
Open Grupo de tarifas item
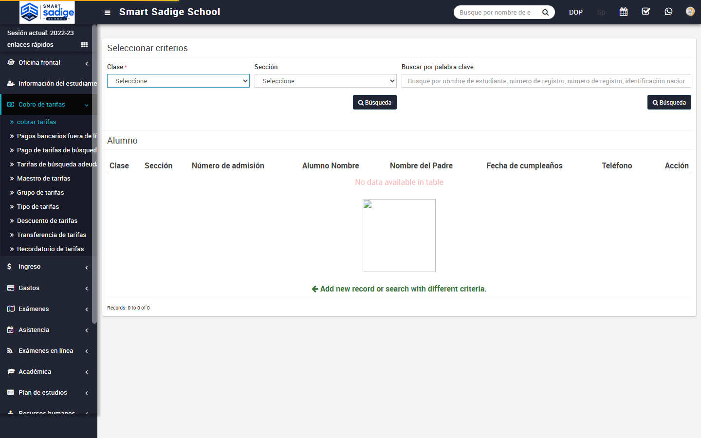(x=40, y=192)
